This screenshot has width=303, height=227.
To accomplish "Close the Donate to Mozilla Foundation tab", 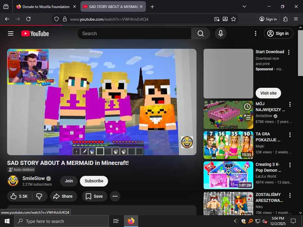I will (x=74, y=7).
